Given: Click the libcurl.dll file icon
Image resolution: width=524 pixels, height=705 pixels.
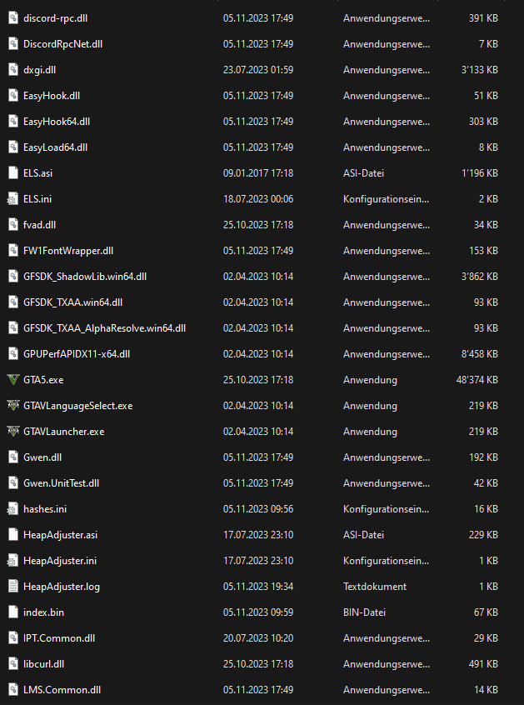Looking at the screenshot, I should [x=13, y=664].
